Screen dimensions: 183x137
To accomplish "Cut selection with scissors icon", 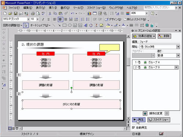I will 50,13.
